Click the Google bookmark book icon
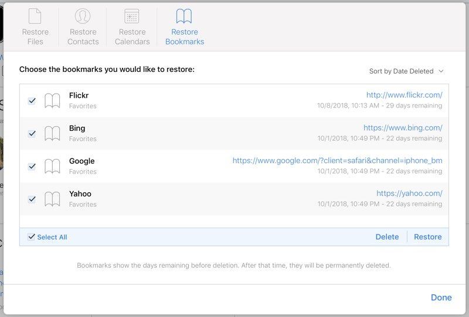Screen dimensions: 469x317 [52, 166]
